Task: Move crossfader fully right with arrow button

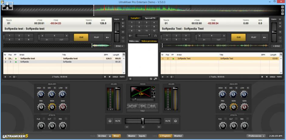Action: (x=159, y=127)
